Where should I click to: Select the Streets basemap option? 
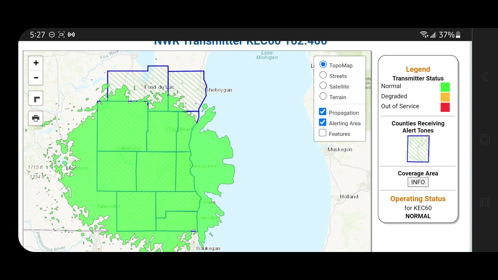(323, 75)
